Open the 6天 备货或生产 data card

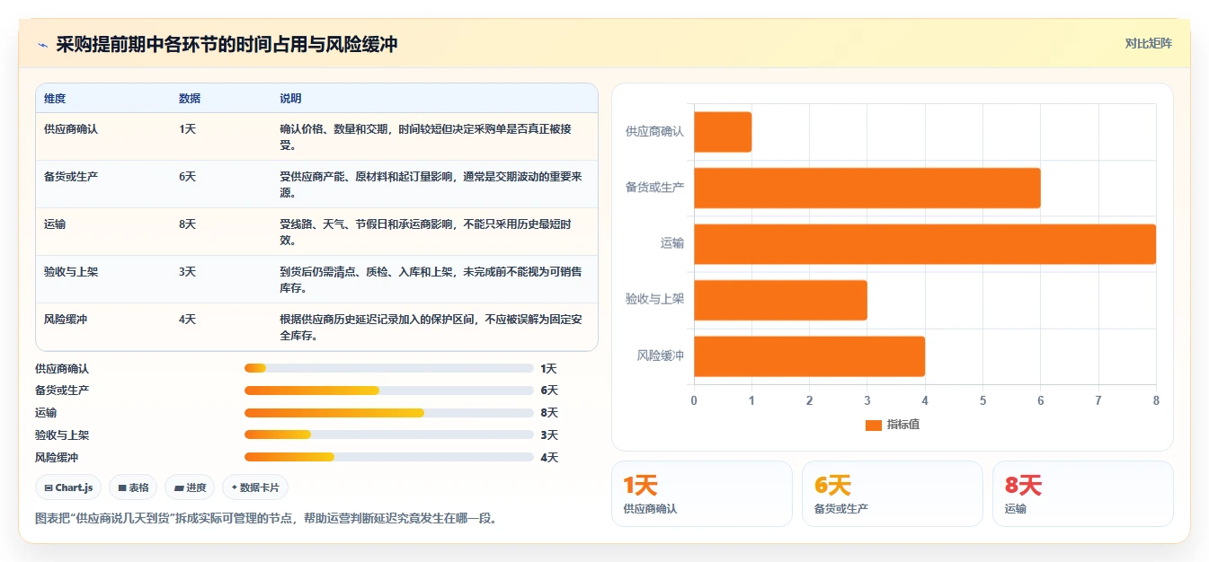point(893,494)
